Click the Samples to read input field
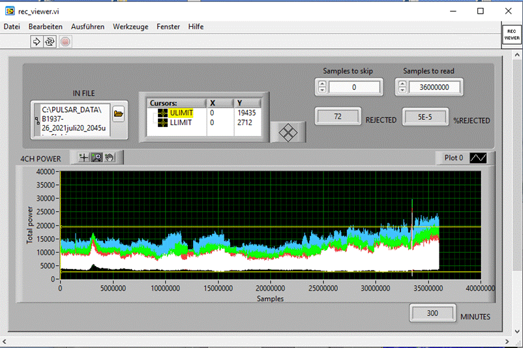523x348 pixels. click(x=434, y=87)
